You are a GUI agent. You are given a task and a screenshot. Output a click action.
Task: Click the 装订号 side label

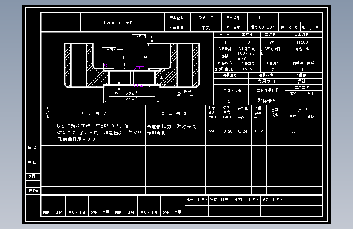click(33, 191)
